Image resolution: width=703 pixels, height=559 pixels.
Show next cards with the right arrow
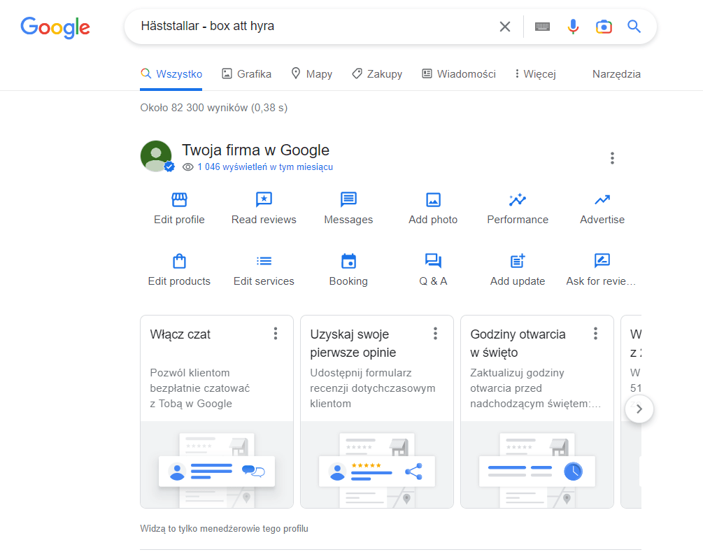639,409
